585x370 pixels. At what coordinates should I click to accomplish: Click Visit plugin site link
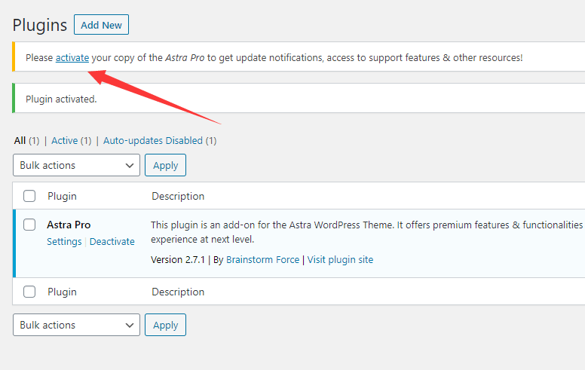(340, 260)
